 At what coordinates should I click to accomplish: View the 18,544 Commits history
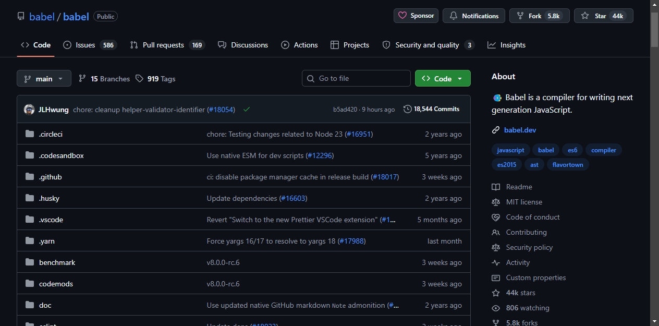431,109
